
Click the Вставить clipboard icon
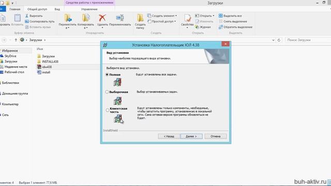click(17, 18)
